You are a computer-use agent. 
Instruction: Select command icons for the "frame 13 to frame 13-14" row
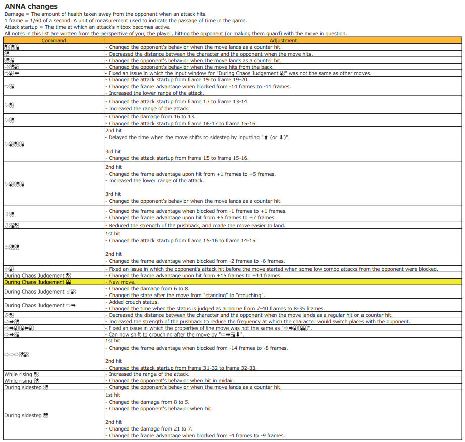point(9,105)
